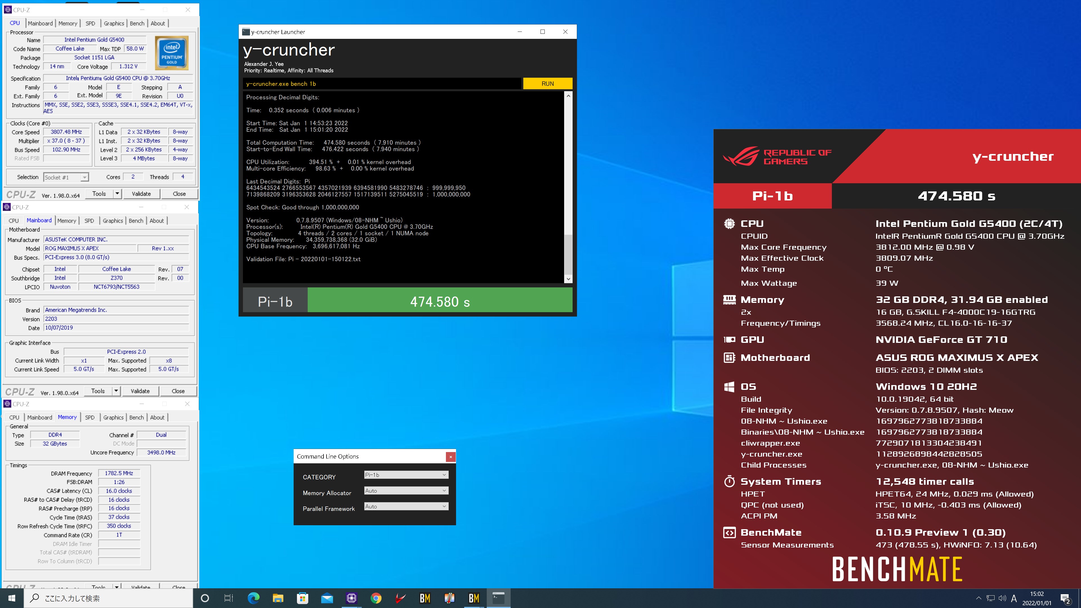Click Validate in the top CPU-Z window
Viewport: 1081px width, 608px height.
click(141, 194)
